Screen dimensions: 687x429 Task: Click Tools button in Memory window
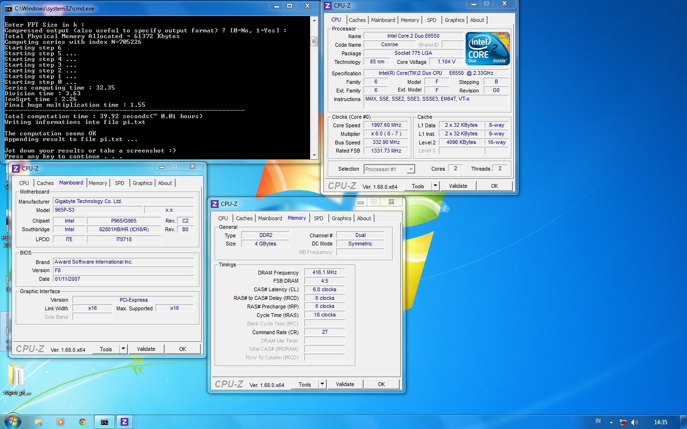coord(305,384)
